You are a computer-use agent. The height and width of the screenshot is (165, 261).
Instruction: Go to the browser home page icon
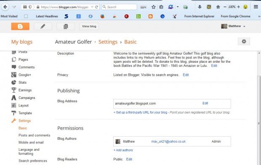pos(218,7)
